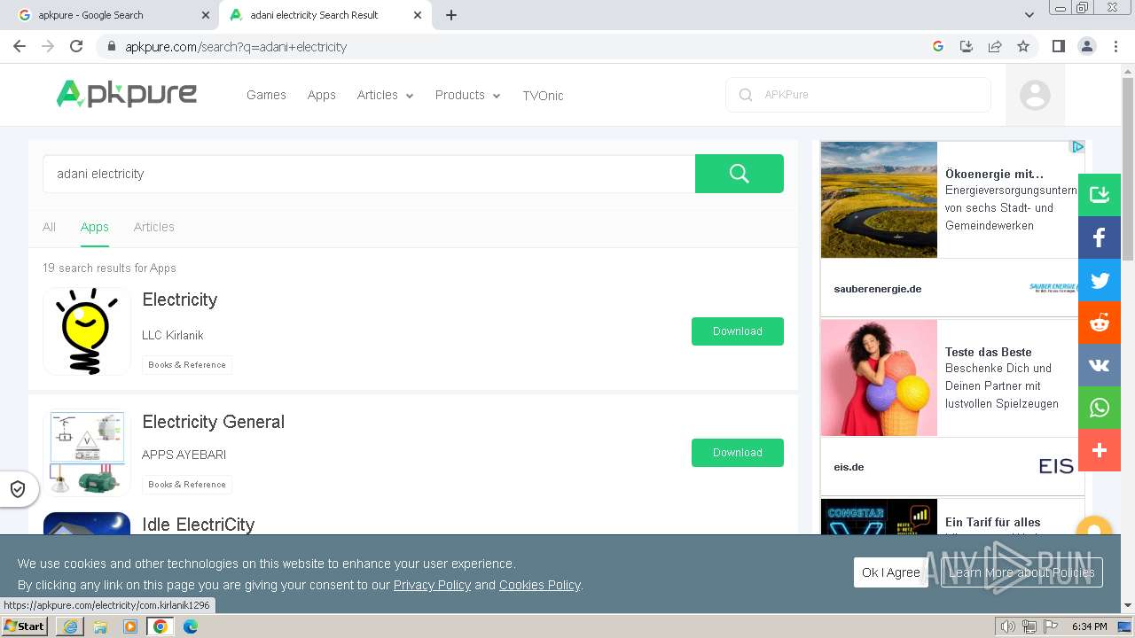Share page on Facebook
Screen dimensions: 1135x638
coord(1100,237)
